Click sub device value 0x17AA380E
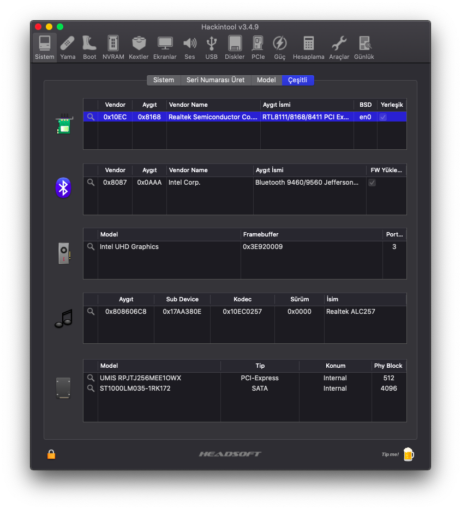Screen dimensions: 461x510 [x=182, y=312]
